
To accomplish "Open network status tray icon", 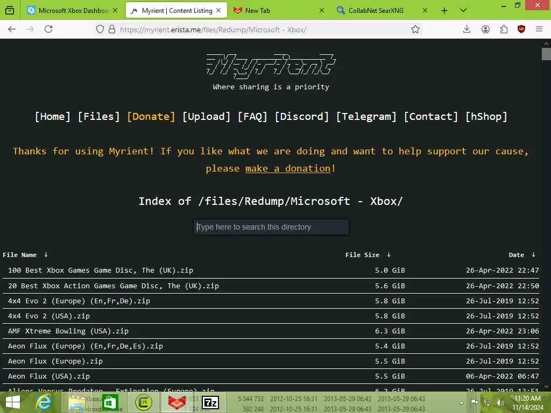I will pyautogui.click(x=487, y=402).
